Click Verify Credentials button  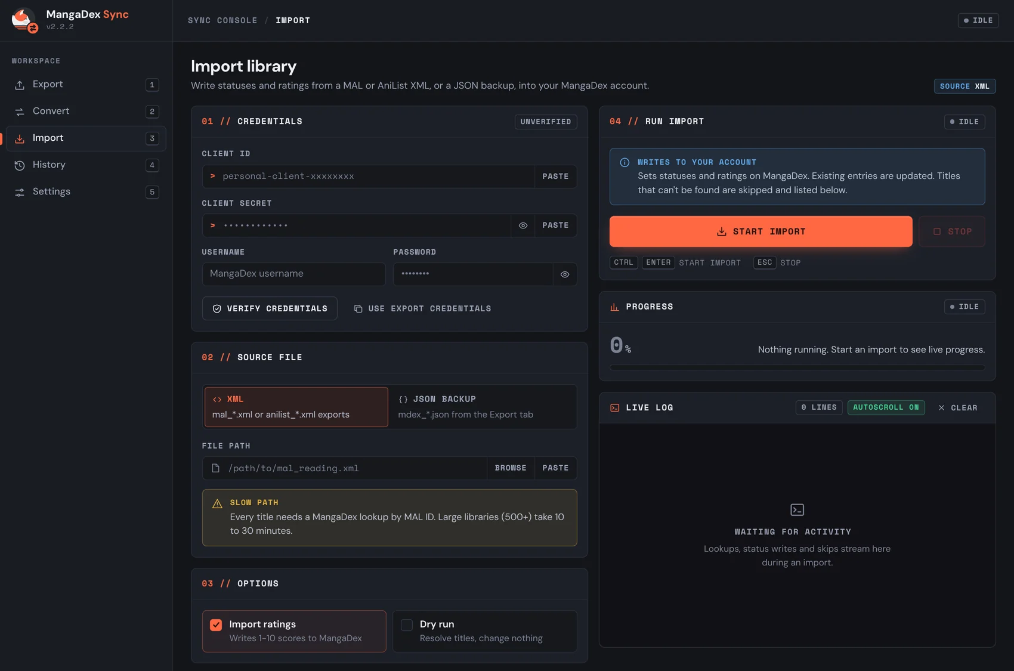point(270,308)
